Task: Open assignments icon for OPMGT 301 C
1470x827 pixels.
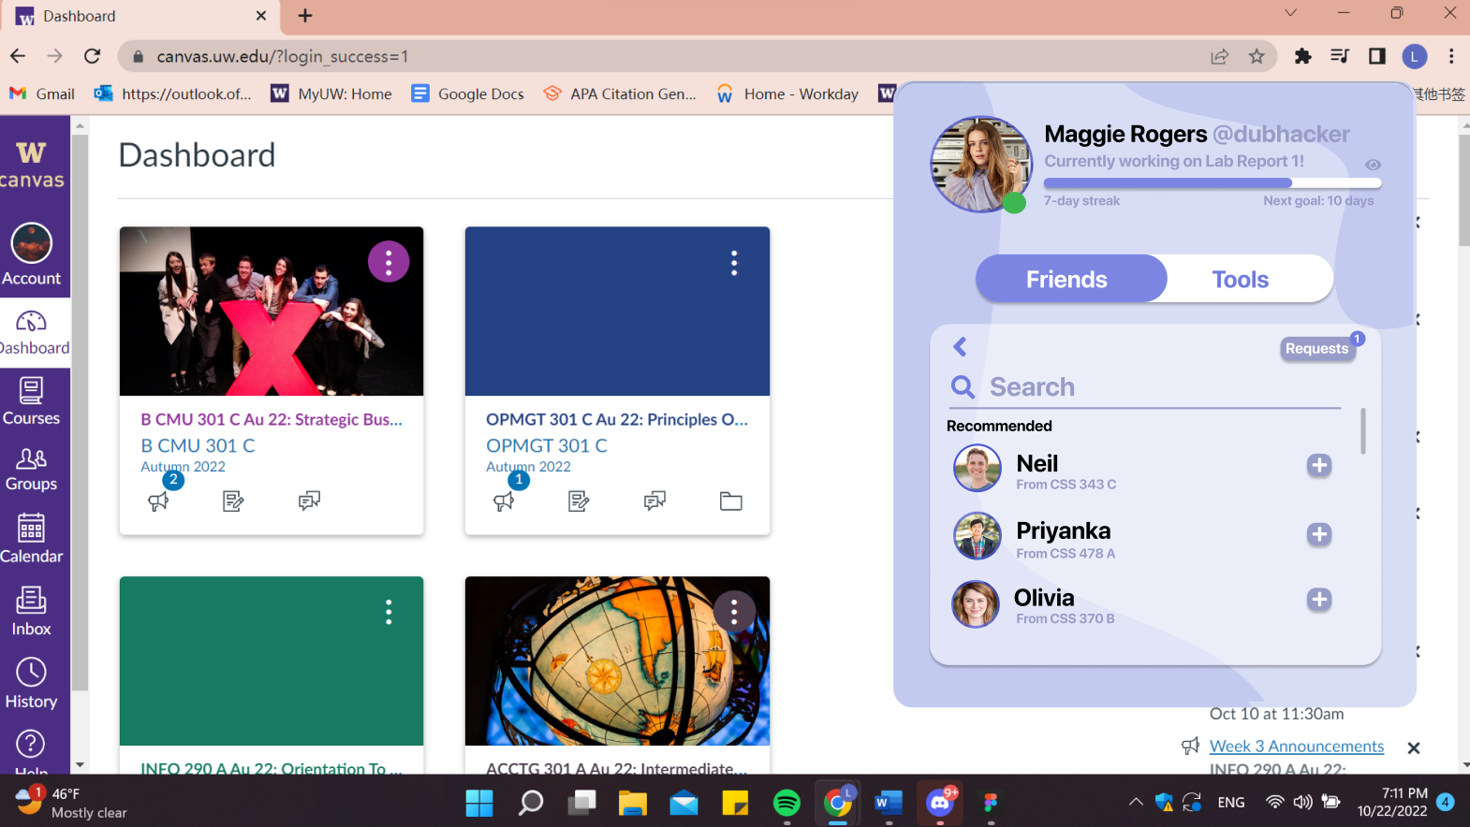Action: (x=579, y=501)
